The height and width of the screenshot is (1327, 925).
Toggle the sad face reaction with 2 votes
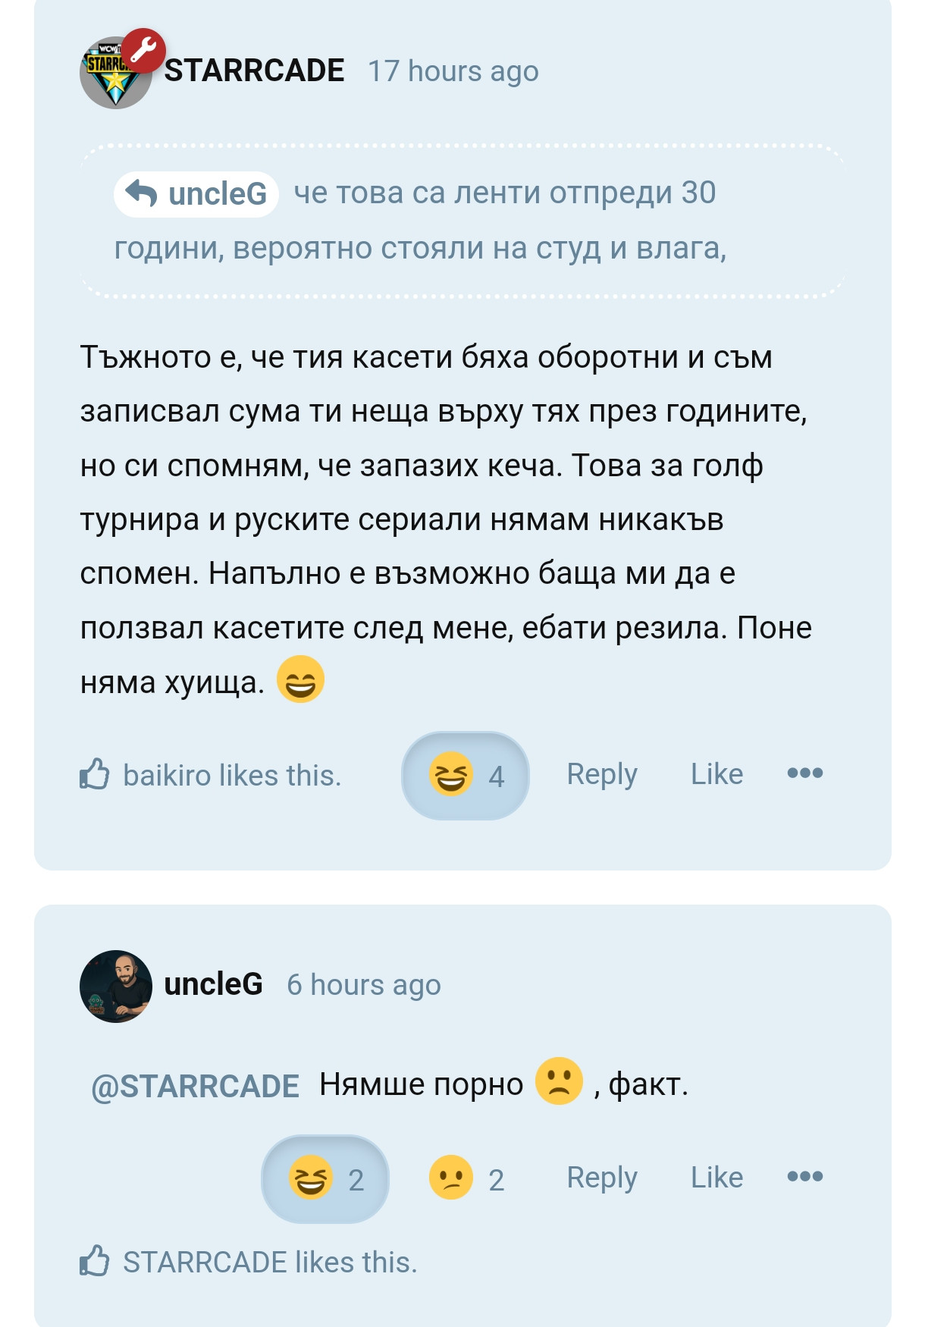click(x=466, y=1178)
